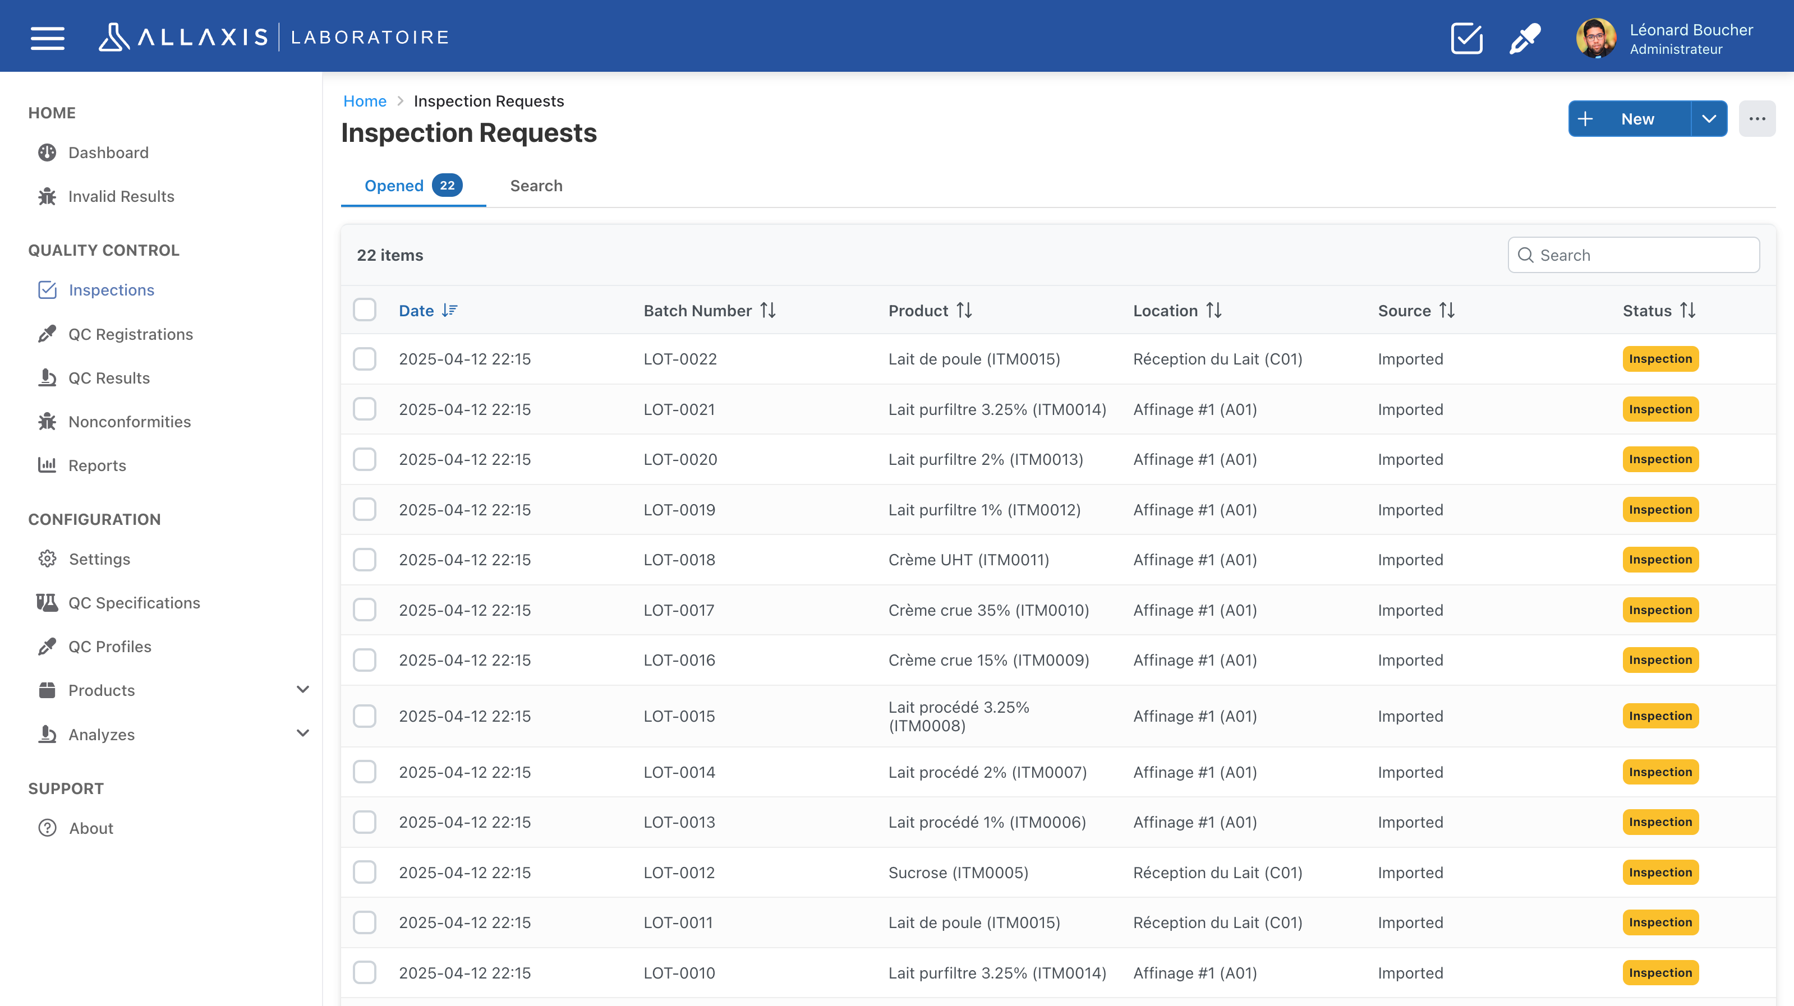Viewport: 1794px width, 1006px height.
Task: Expand the Products sidebar section
Action: (x=302, y=690)
